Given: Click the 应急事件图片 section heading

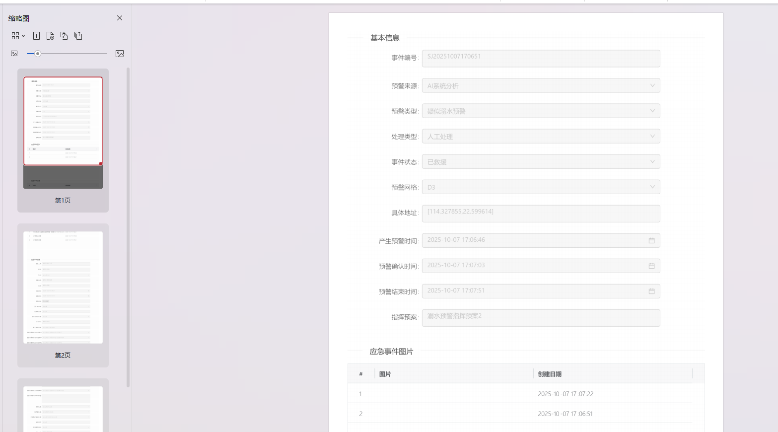Looking at the screenshot, I should 391,352.
